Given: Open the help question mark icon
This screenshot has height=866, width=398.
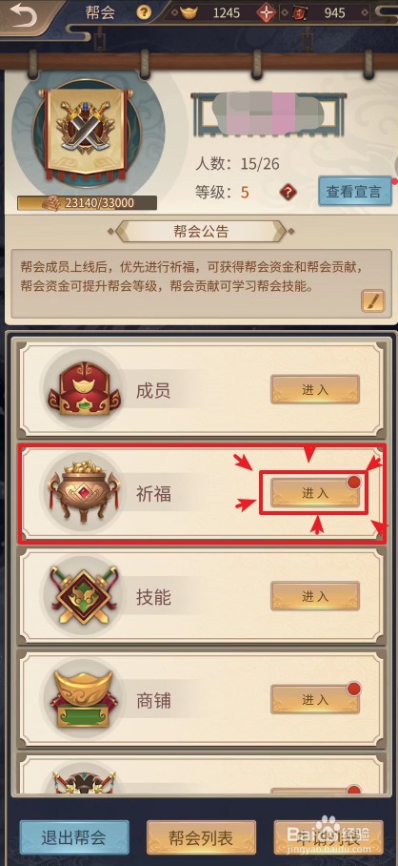Looking at the screenshot, I should pos(144,12).
